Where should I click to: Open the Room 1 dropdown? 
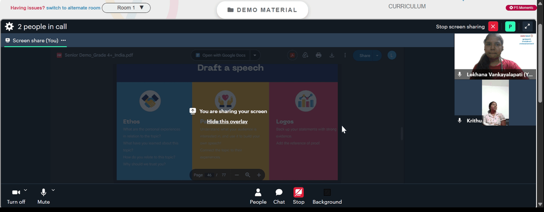pos(126,8)
